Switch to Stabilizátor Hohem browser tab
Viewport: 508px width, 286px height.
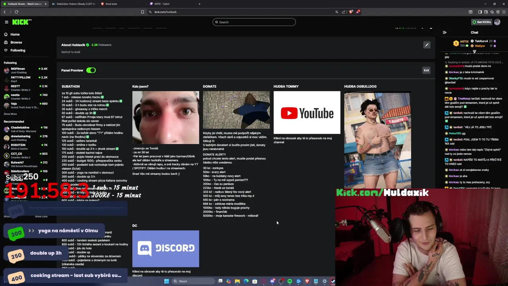[x=74, y=4]
